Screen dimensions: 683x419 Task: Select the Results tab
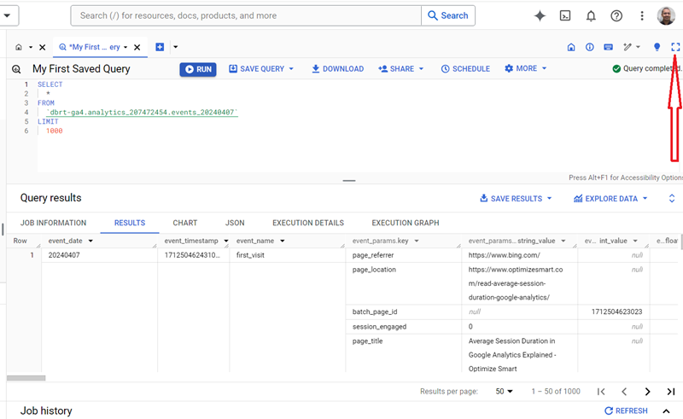point(130,223)
